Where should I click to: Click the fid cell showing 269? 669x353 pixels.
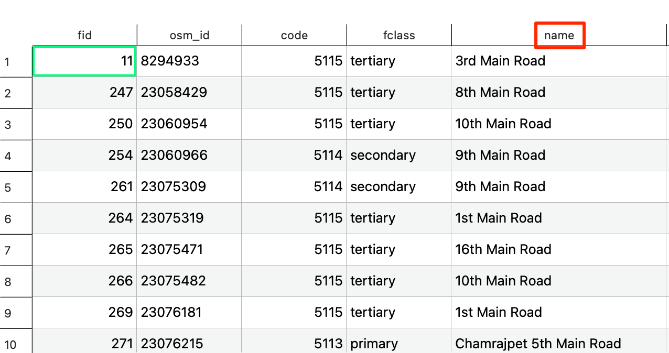84,313
